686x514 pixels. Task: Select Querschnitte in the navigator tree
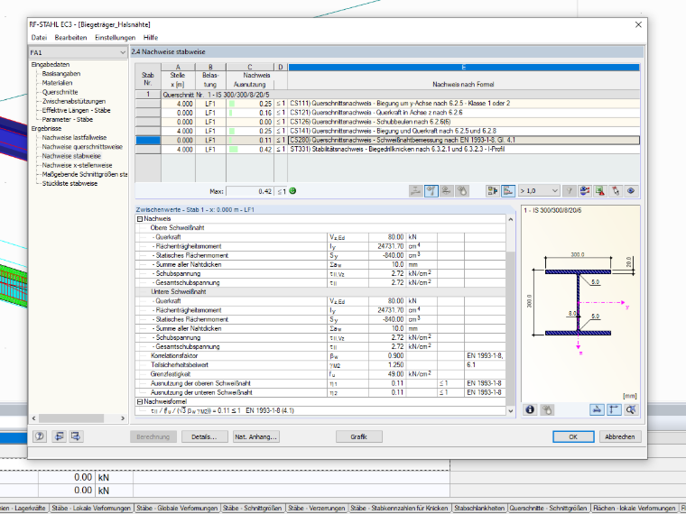point(60,92)
